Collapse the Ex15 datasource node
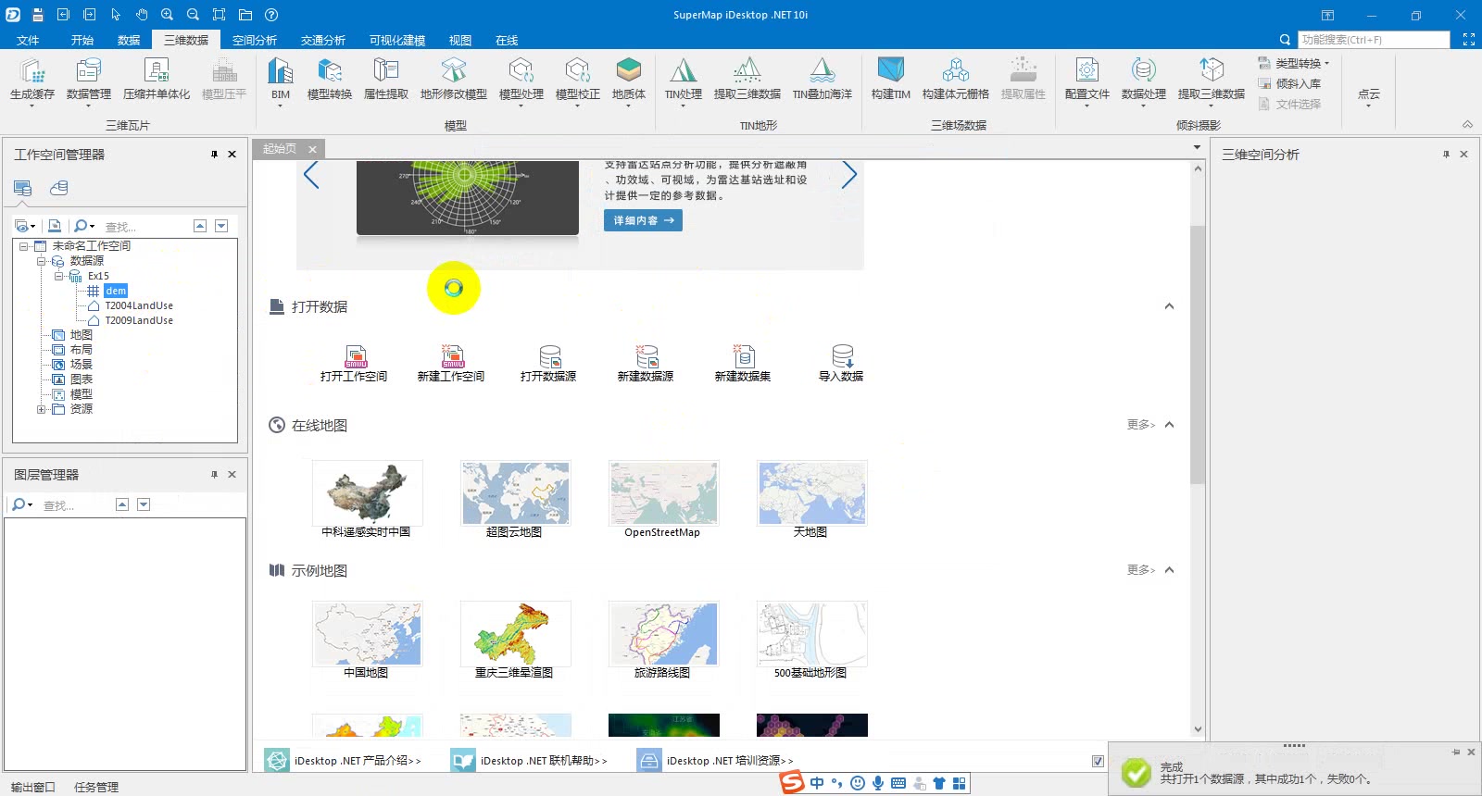 [x=58, y=276]
